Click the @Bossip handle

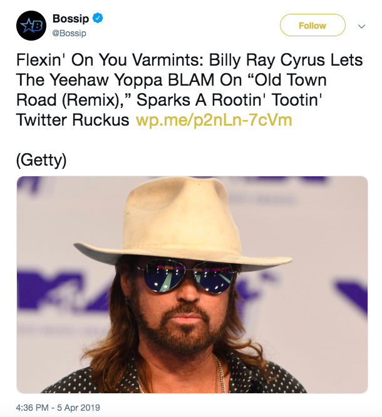pos(70,33)
